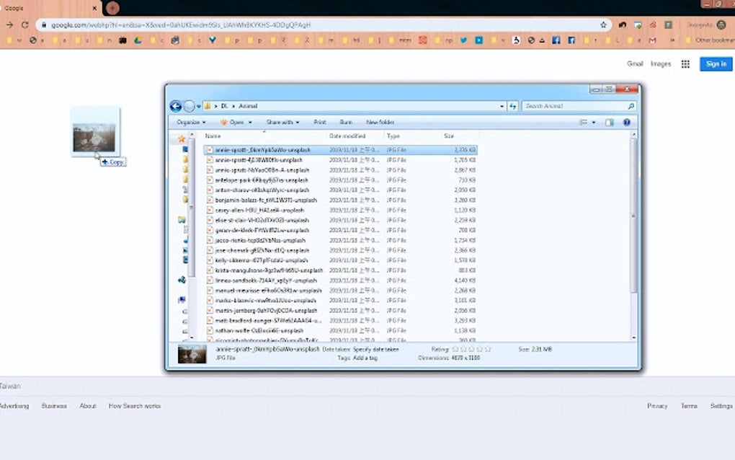735x460 pixels.
Task: Open the Organize dropdown menu
Action: [x=190, y=122]
